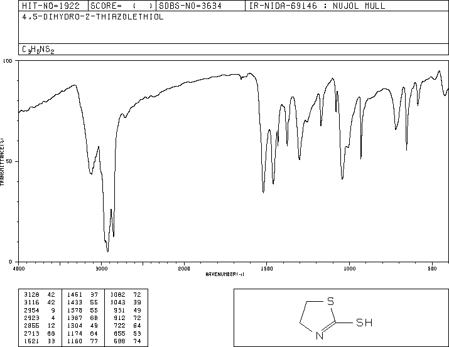Image resolution: width=449 pixels, height=347 pixels.
Task: Click the nitrogen atom N in structure
Action: [x=320, y=335]
